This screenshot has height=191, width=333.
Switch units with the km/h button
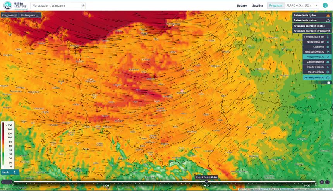pyautogui.click(x=10, y=172)
